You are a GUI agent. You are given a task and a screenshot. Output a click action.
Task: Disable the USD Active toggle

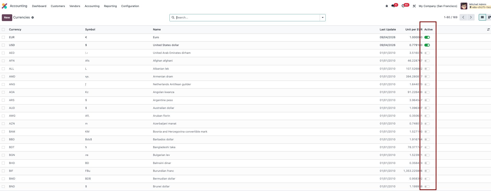point(427,45)
